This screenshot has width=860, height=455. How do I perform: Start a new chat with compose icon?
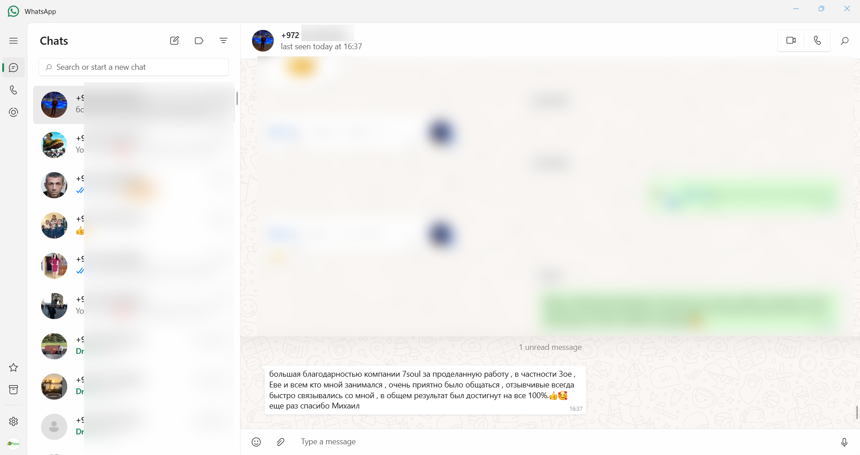174,41
